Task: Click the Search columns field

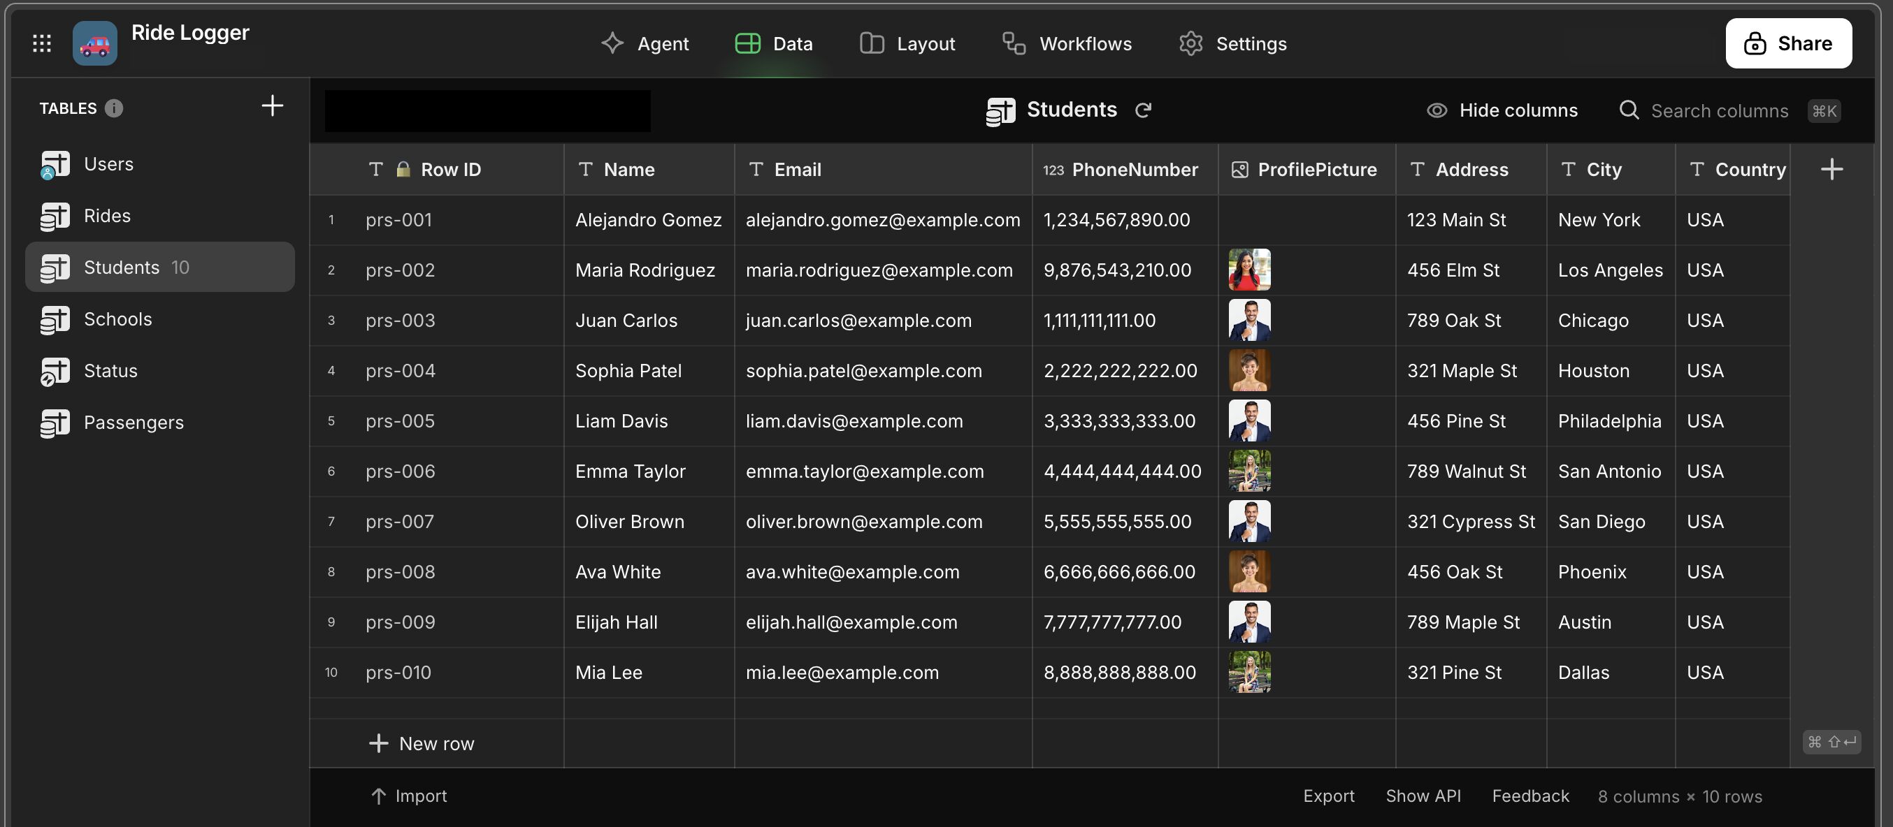Action: [1719, 111]
